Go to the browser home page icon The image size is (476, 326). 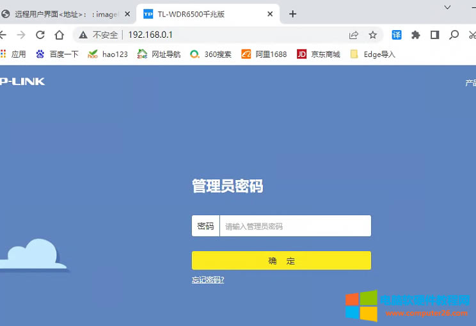59,35
